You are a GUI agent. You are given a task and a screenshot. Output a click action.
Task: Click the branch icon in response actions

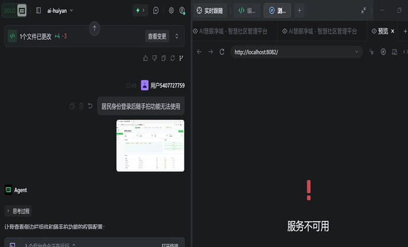coord(181,58)
